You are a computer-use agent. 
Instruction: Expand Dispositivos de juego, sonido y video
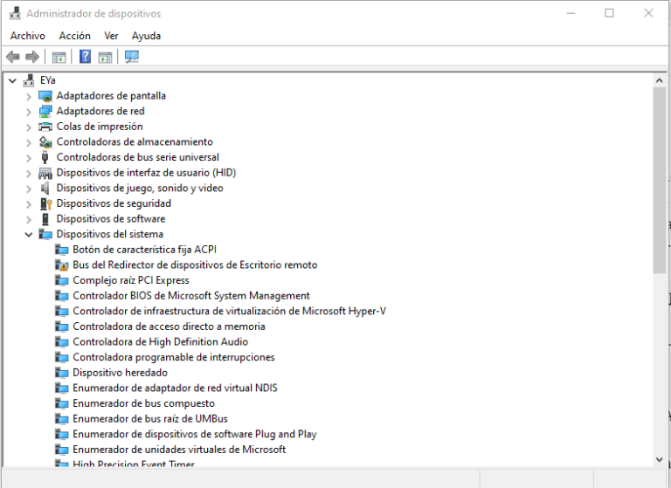pos(29,189)
